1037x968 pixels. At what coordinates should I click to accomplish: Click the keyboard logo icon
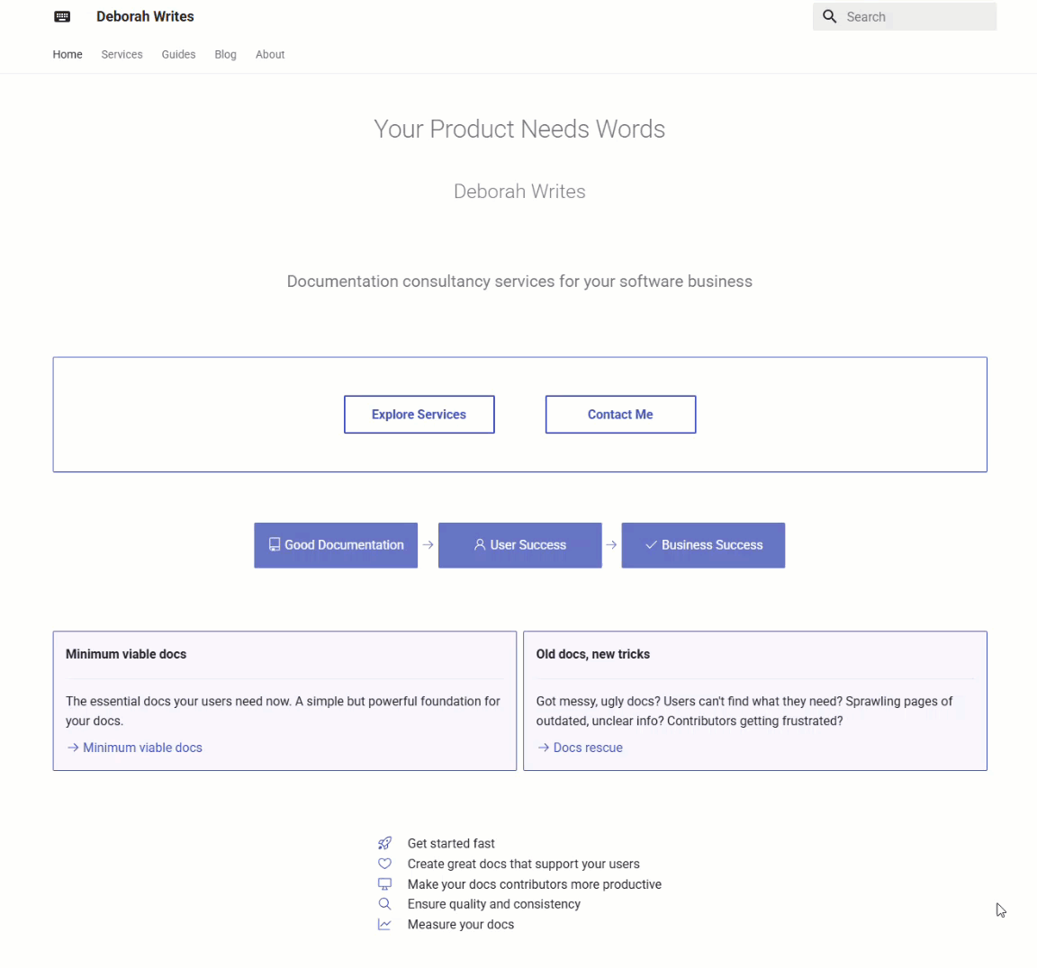62,17
